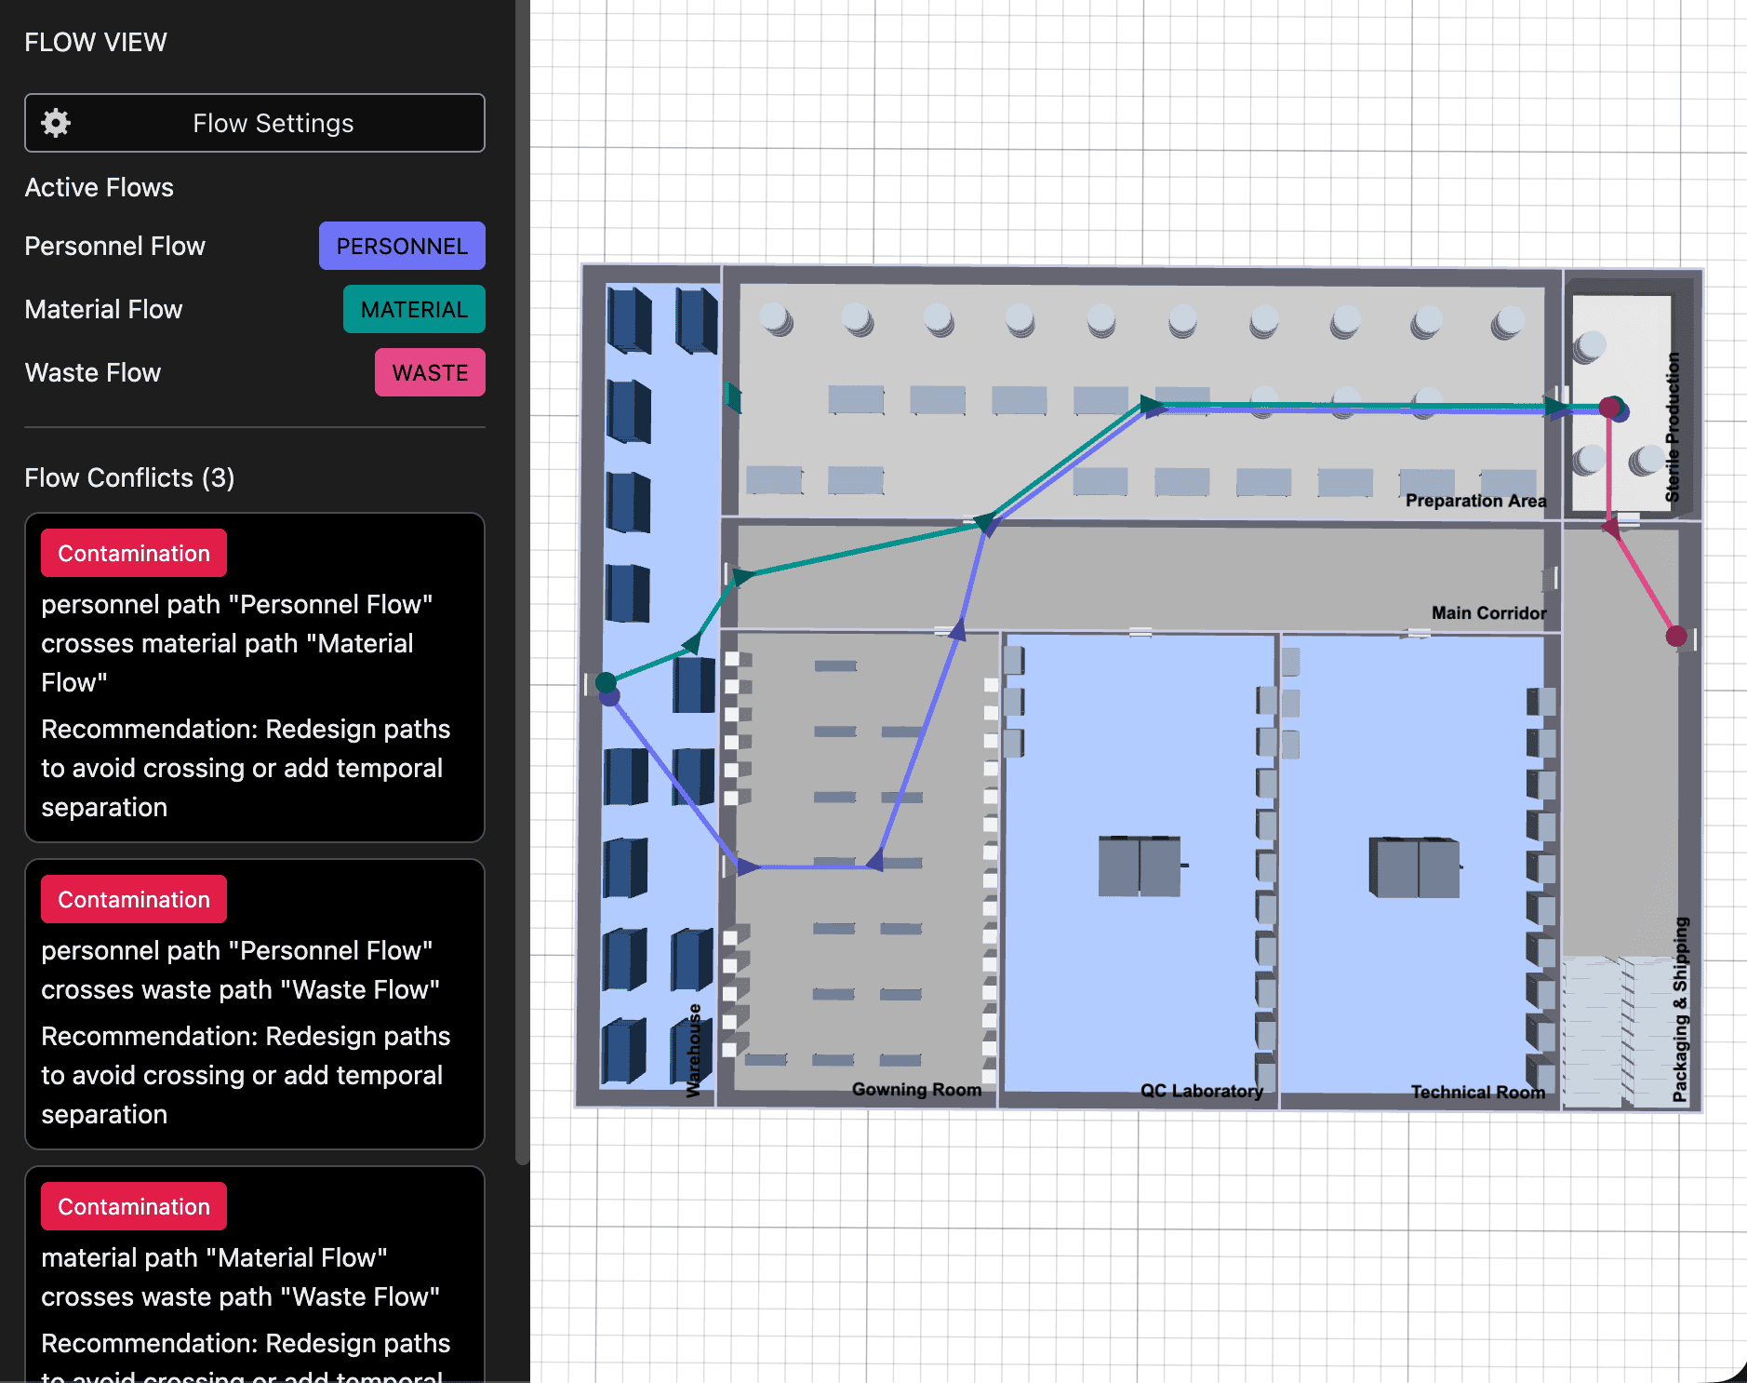This screenshot has height=1383, width=1747.
Task: Open the Flow Settings button
Action: click(x=255, y=123)
